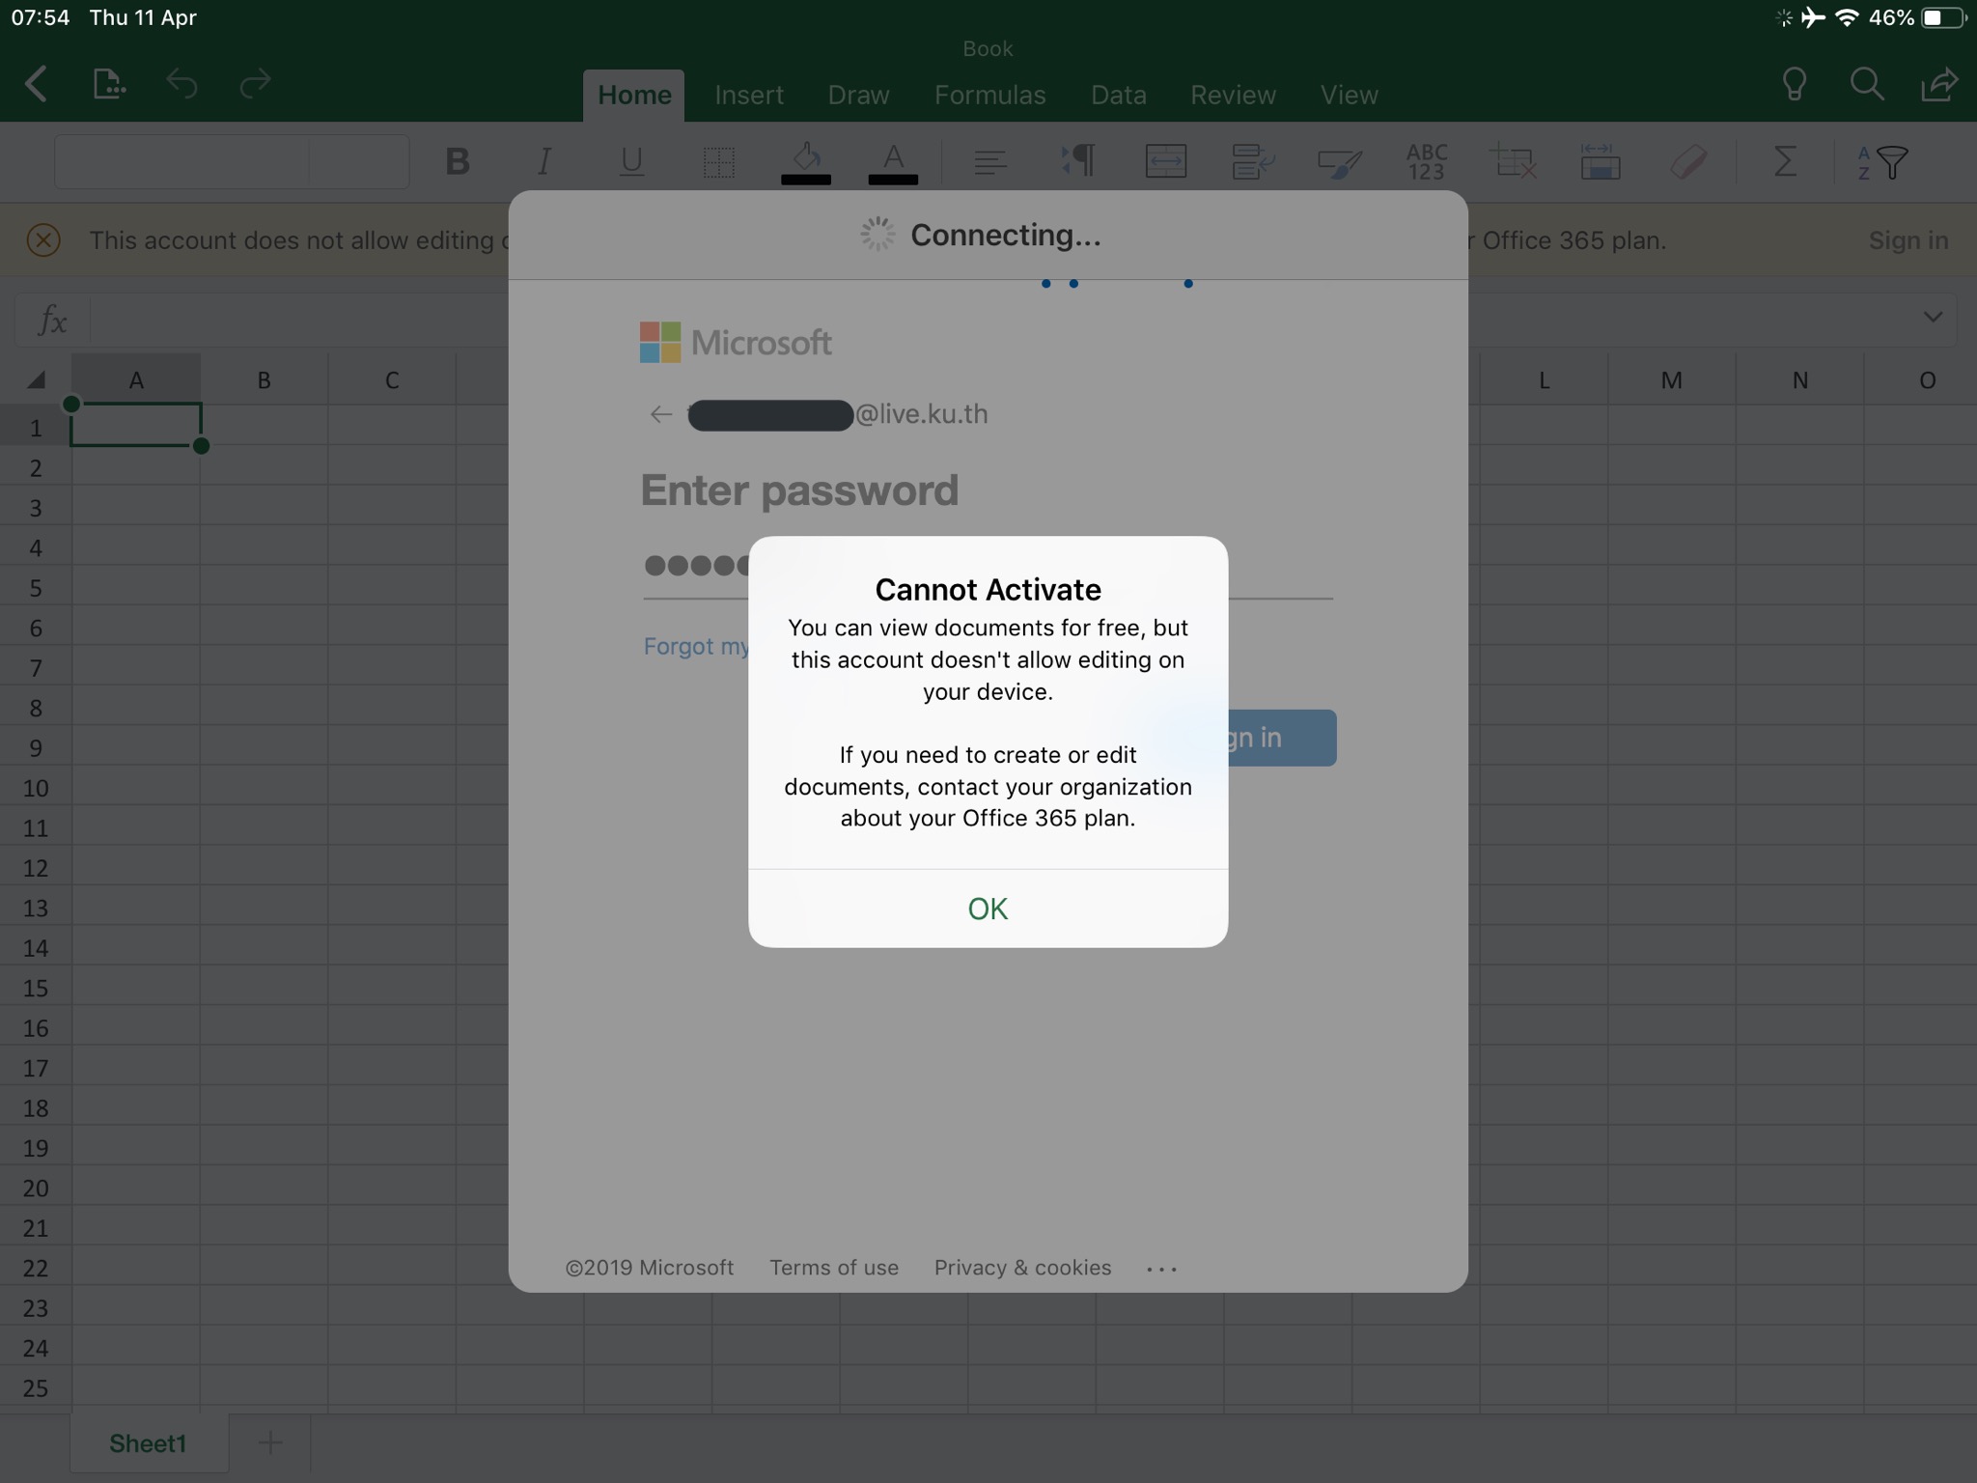Open the footer ellipsis menu
This screenshot has height=1483, width=1977.
pos(1161,1269)
